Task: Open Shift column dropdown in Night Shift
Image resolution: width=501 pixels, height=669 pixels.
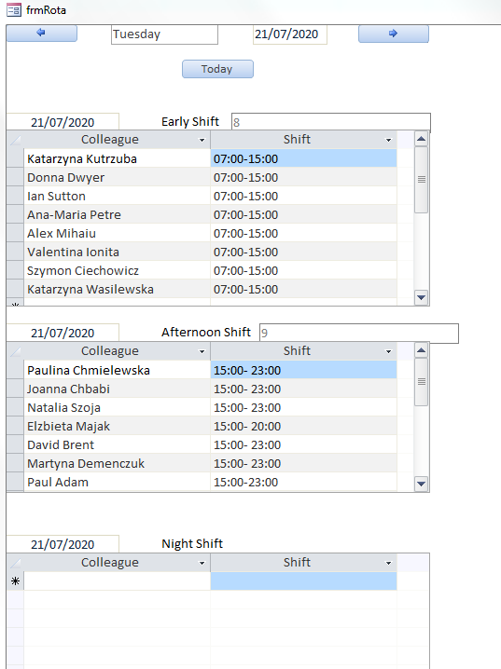Action: (x=388, y=563)
